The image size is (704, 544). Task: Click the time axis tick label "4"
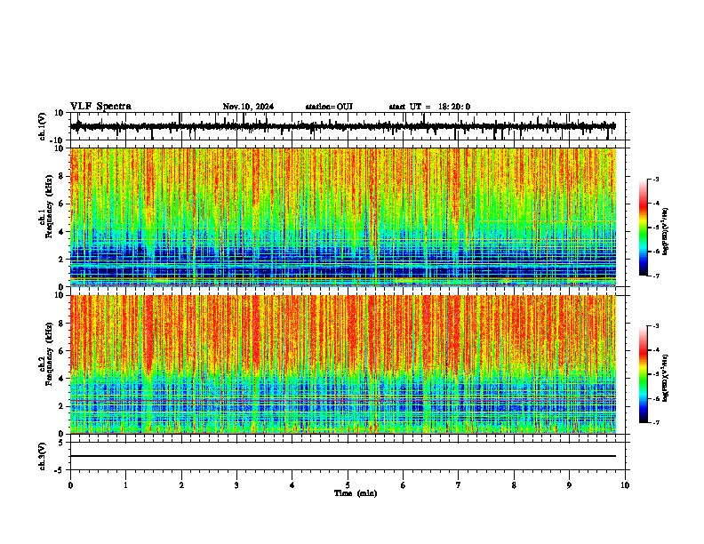click(292, 485)
